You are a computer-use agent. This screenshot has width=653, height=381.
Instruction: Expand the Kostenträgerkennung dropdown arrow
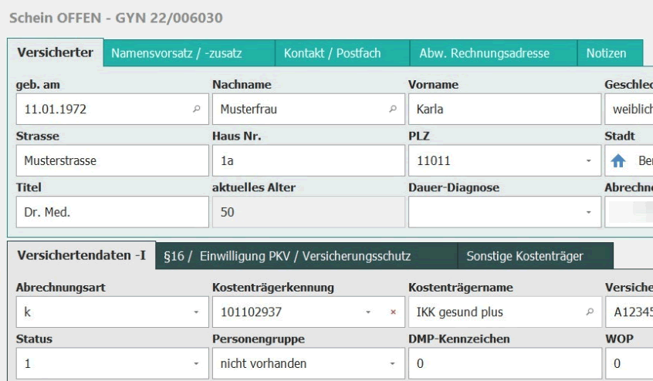[x=369, y=312]
